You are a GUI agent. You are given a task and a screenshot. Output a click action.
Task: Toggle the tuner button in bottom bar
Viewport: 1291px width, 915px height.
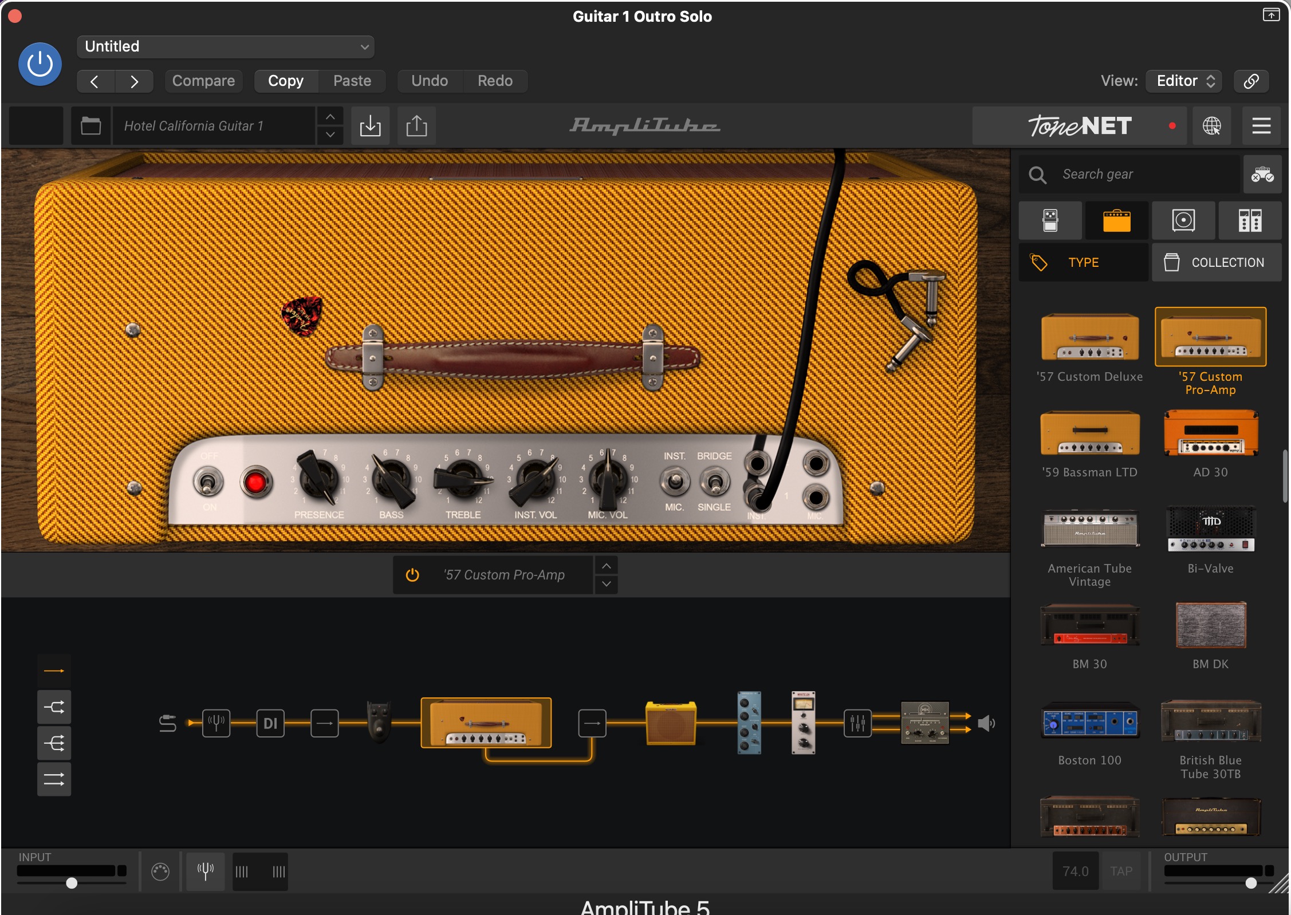pyautogui.click(x=206, y=871)
